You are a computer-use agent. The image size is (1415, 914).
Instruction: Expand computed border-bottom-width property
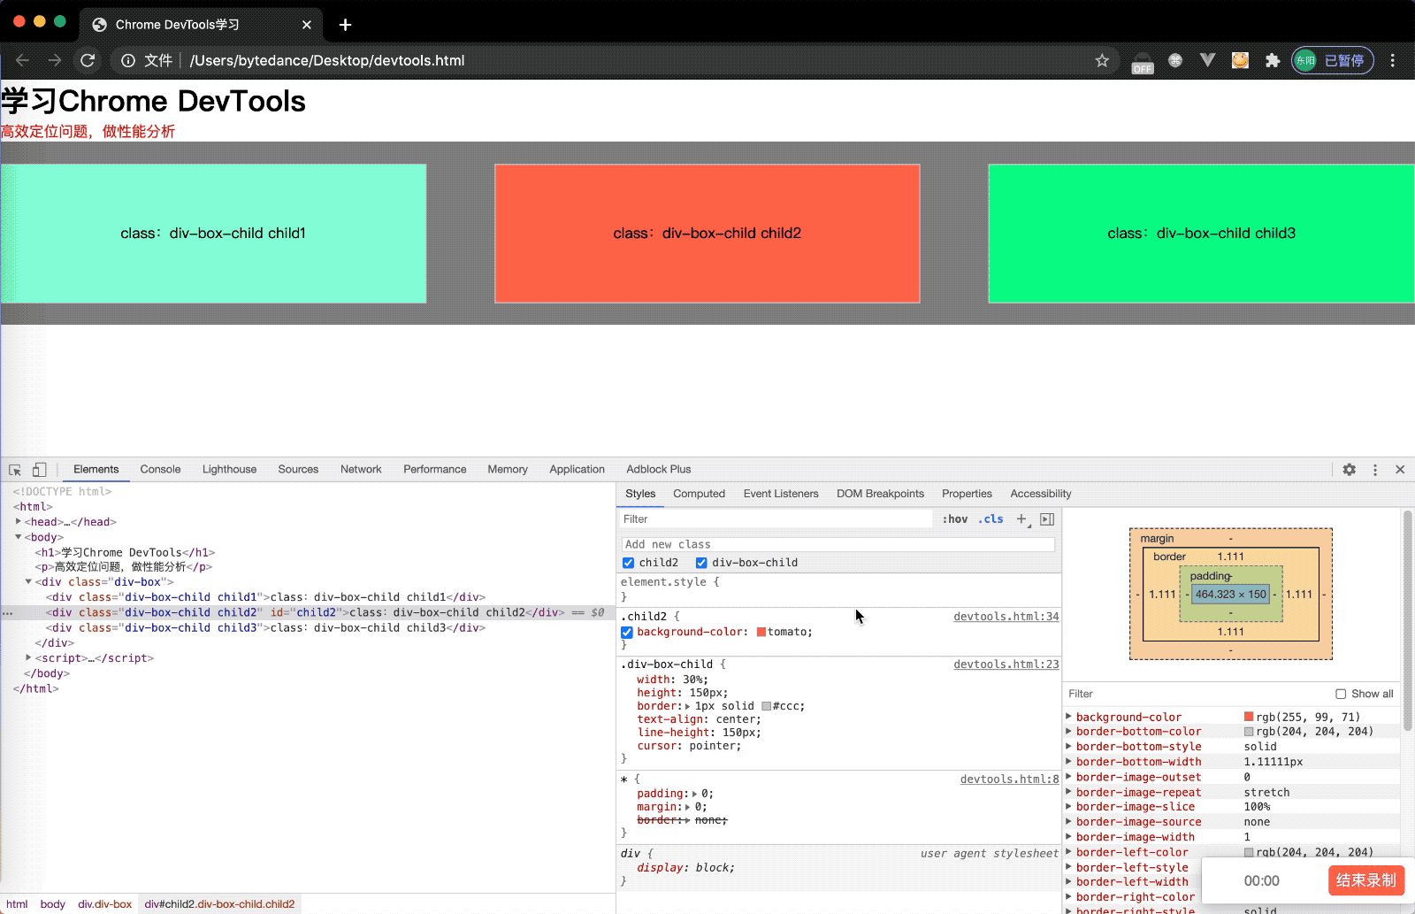[x=1069, y=762]
